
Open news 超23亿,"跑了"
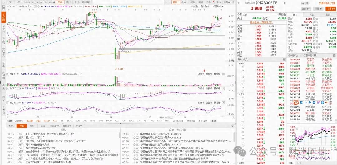click(x=35, y=137)
